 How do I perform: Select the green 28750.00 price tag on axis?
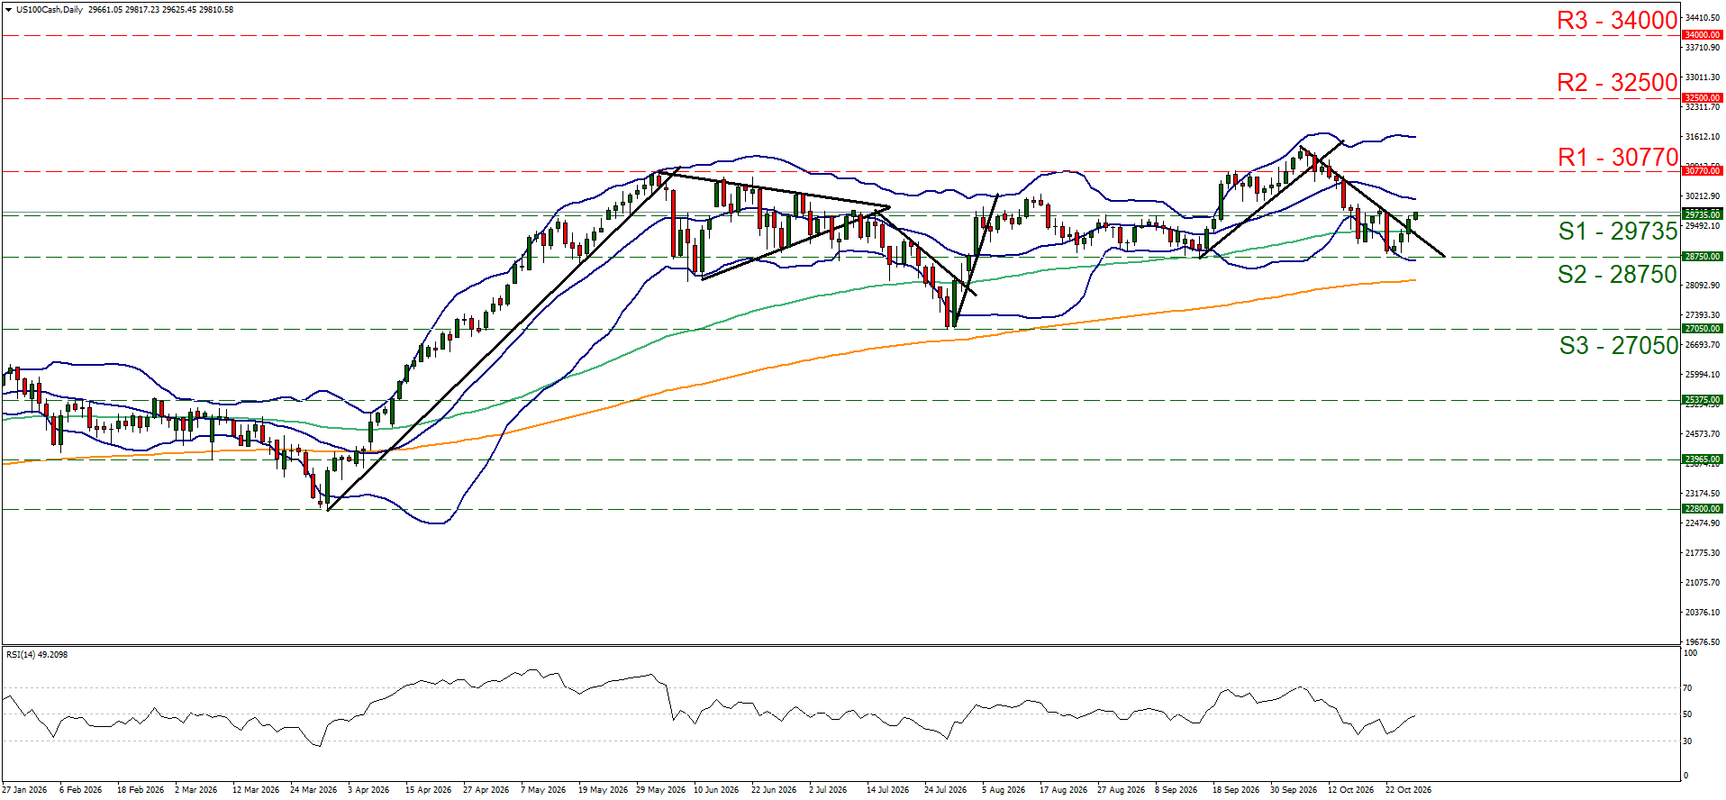[x=1702, y=256]
